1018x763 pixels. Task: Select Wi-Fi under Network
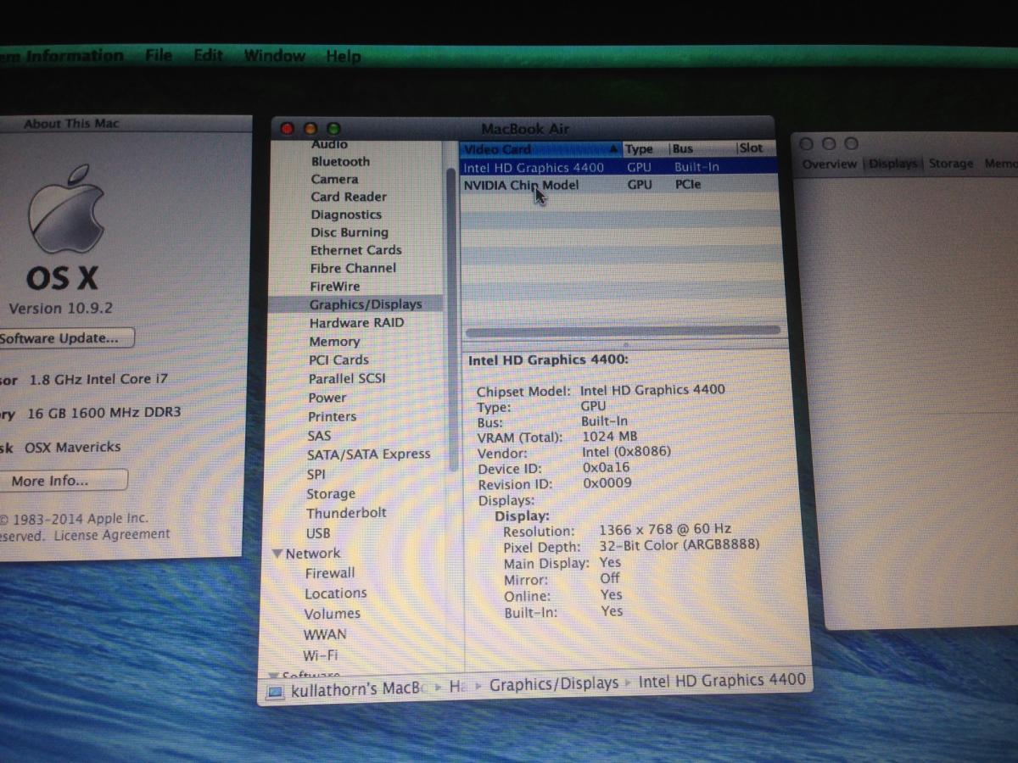pyautogui.click(x=321, y=655)
